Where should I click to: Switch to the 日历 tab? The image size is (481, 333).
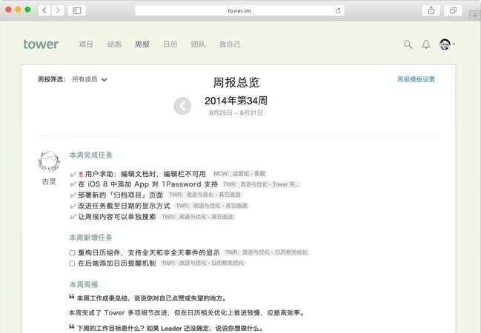coord(170,44)
